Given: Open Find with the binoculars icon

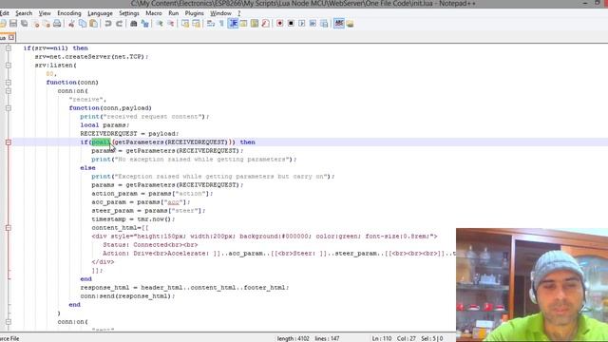Looking at the screenshot, I should [134, 24].
